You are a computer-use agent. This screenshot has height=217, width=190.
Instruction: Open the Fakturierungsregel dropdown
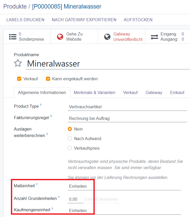click(127, 119)
